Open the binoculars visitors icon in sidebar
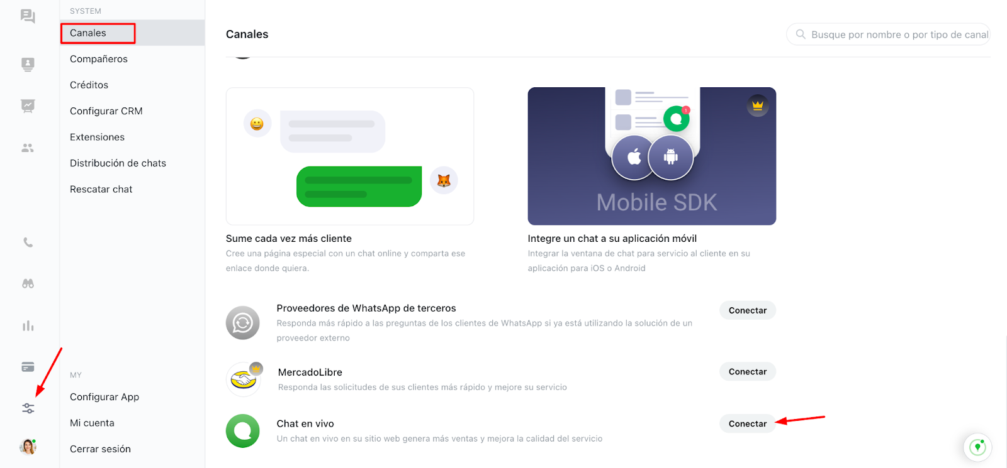Viewport: 1007px width, 468px height. coord(28,284)
